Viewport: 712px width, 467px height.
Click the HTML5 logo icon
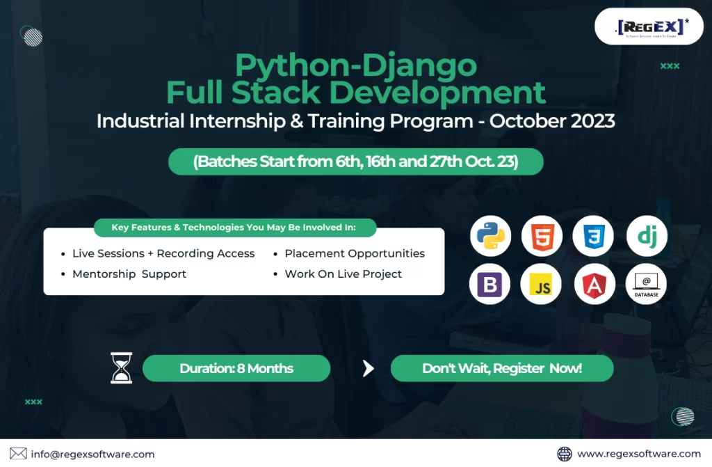(x=542, y=236)
